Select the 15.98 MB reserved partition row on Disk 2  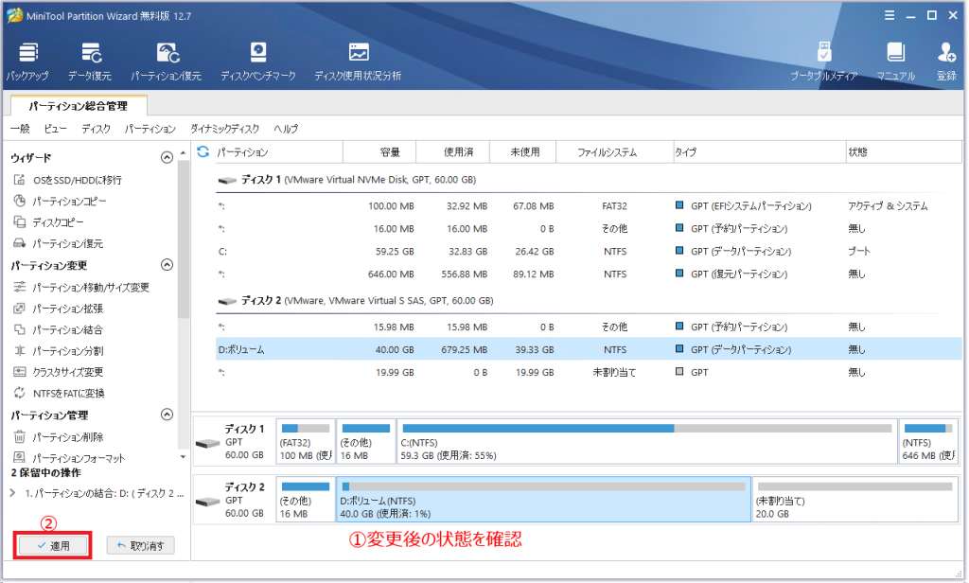(x=589, y=327)
